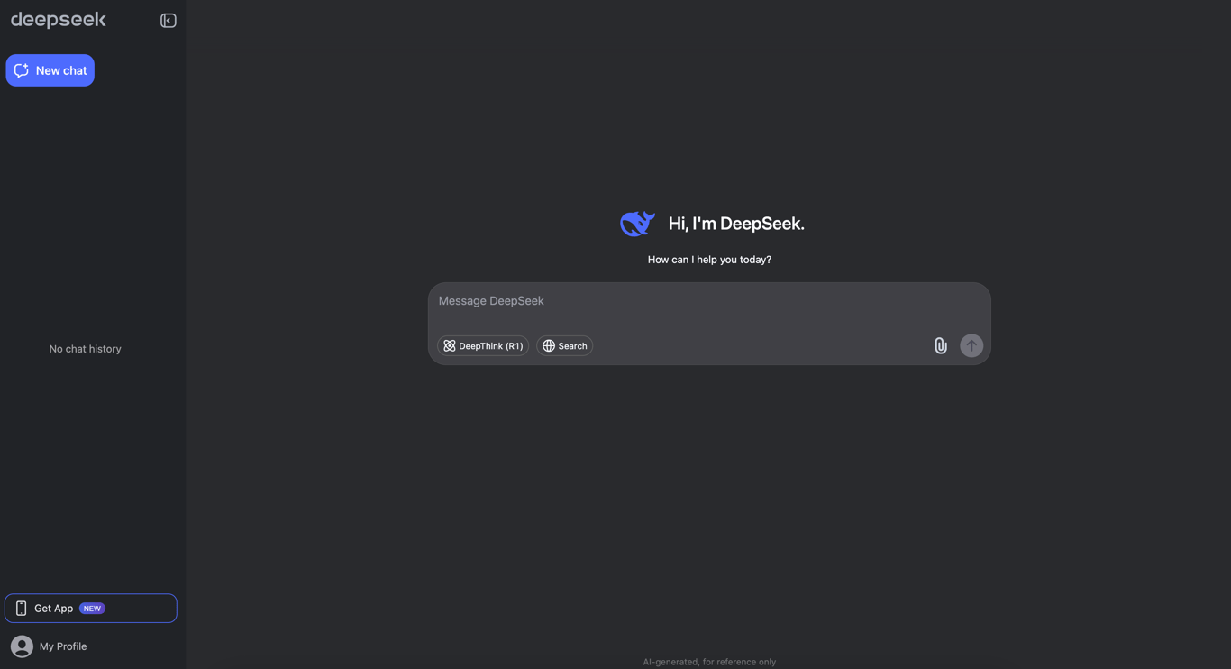
Task: Click the phone icon beside Get App
Action: click(21, 609)
